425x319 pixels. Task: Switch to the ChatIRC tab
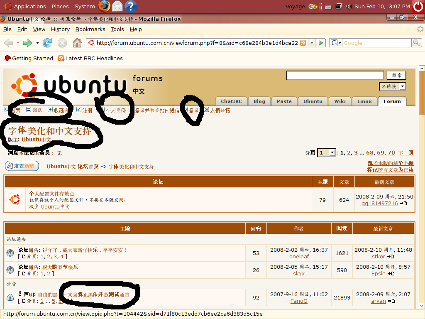coord(231,101)
